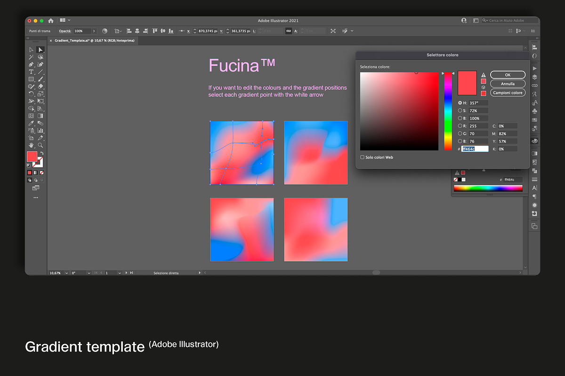The image size is (565, 376).
Task: Open the zoom level 10,67% dropdown
Action: tap(67, 273)
